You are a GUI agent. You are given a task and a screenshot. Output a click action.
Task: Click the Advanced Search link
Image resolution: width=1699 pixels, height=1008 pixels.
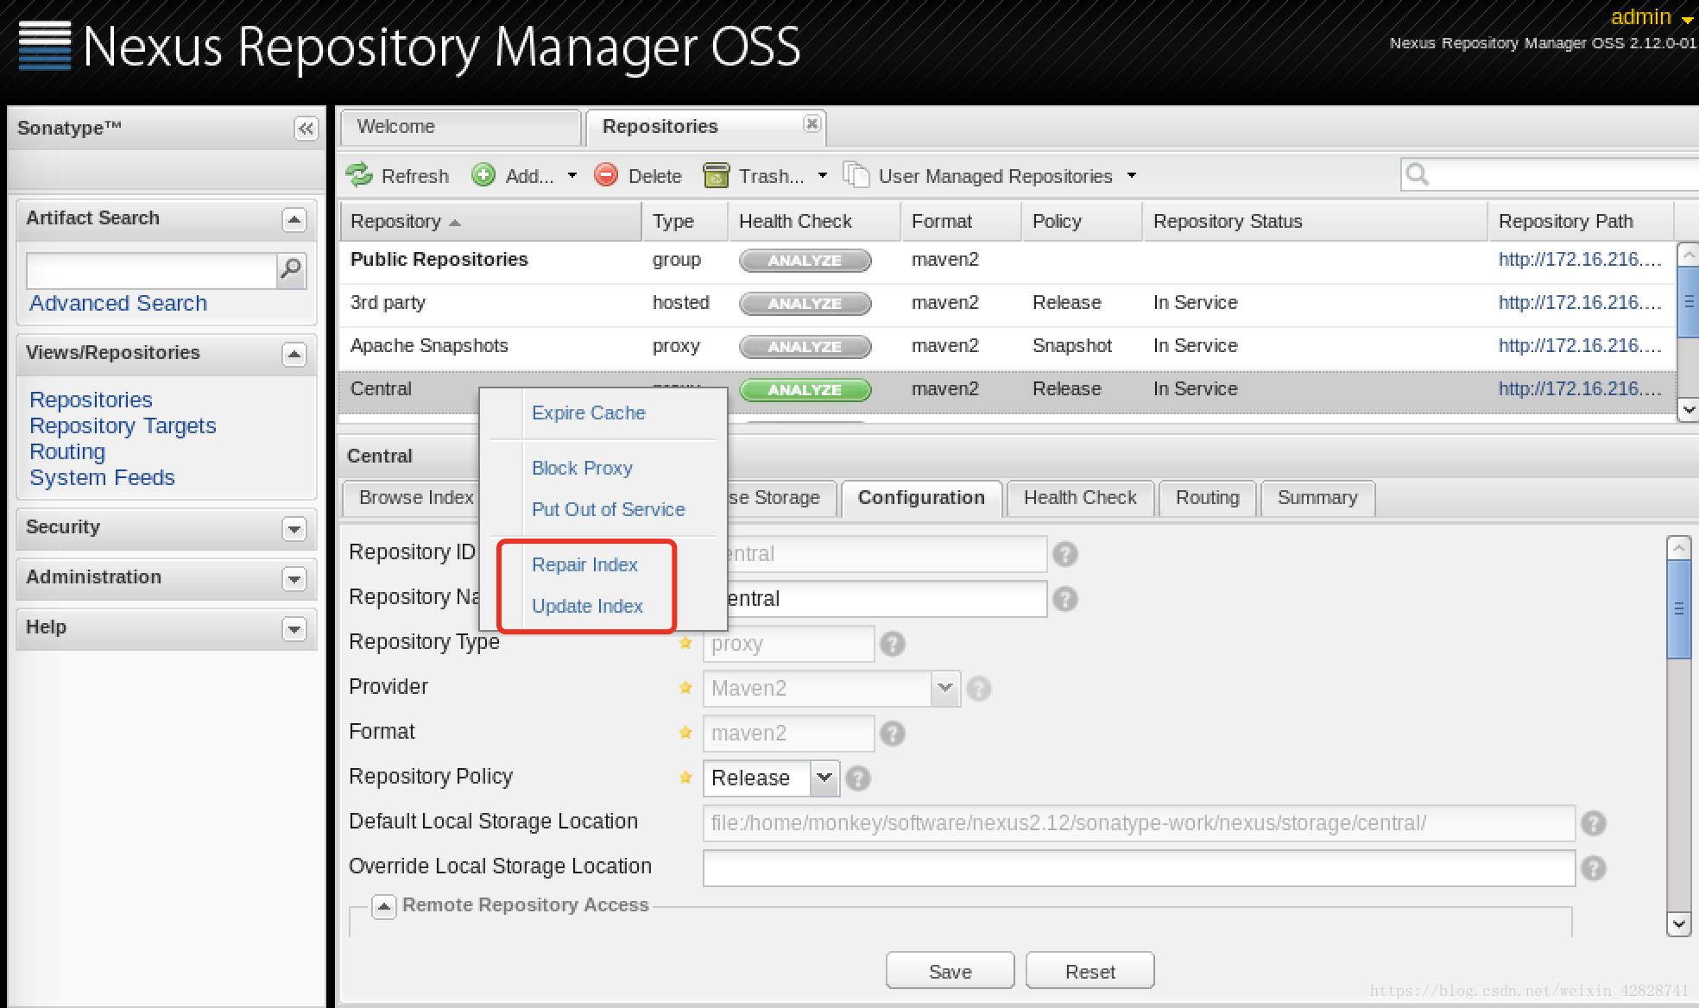coord(118,303)
